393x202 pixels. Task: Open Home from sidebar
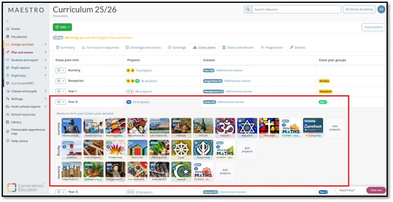pyautogui.click(x=16, y=29)
